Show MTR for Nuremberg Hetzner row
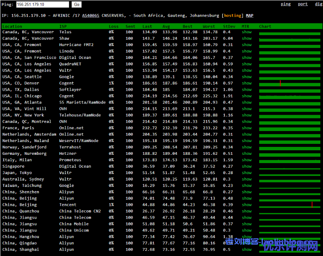Screen dimensions: 323x256 coord(247,154)
